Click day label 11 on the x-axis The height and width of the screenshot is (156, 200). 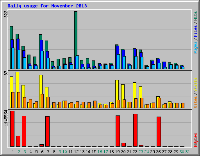(x=70, y=152)
